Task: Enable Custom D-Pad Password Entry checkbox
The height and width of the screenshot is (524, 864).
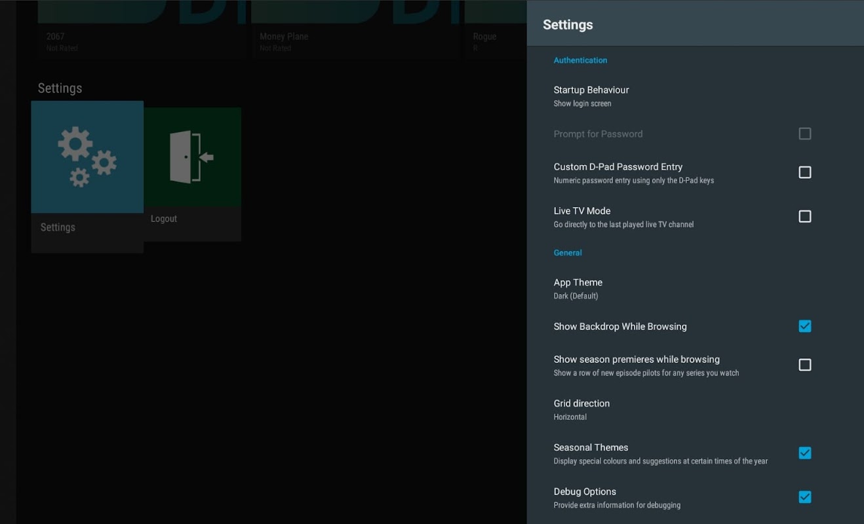Action: pos(804,172)
